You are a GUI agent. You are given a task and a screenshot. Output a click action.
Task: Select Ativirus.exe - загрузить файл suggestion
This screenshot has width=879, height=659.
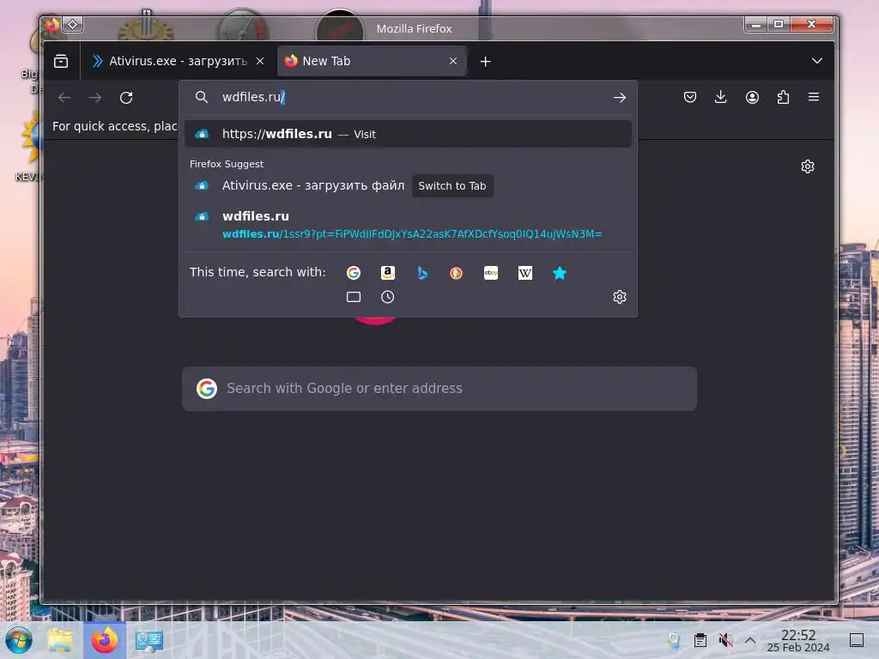(312, 185)
